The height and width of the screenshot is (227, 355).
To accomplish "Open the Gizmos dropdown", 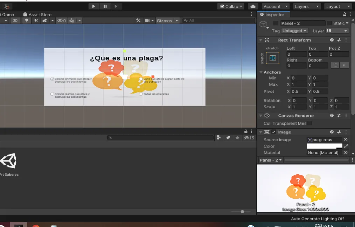I will [167, 21].
